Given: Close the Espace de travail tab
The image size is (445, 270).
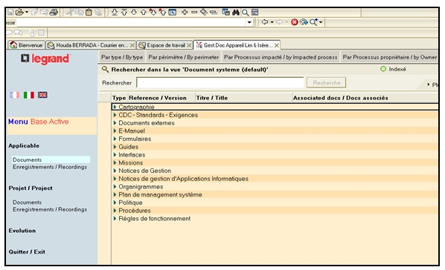Looking at the screenshot, I should point(189,45).
